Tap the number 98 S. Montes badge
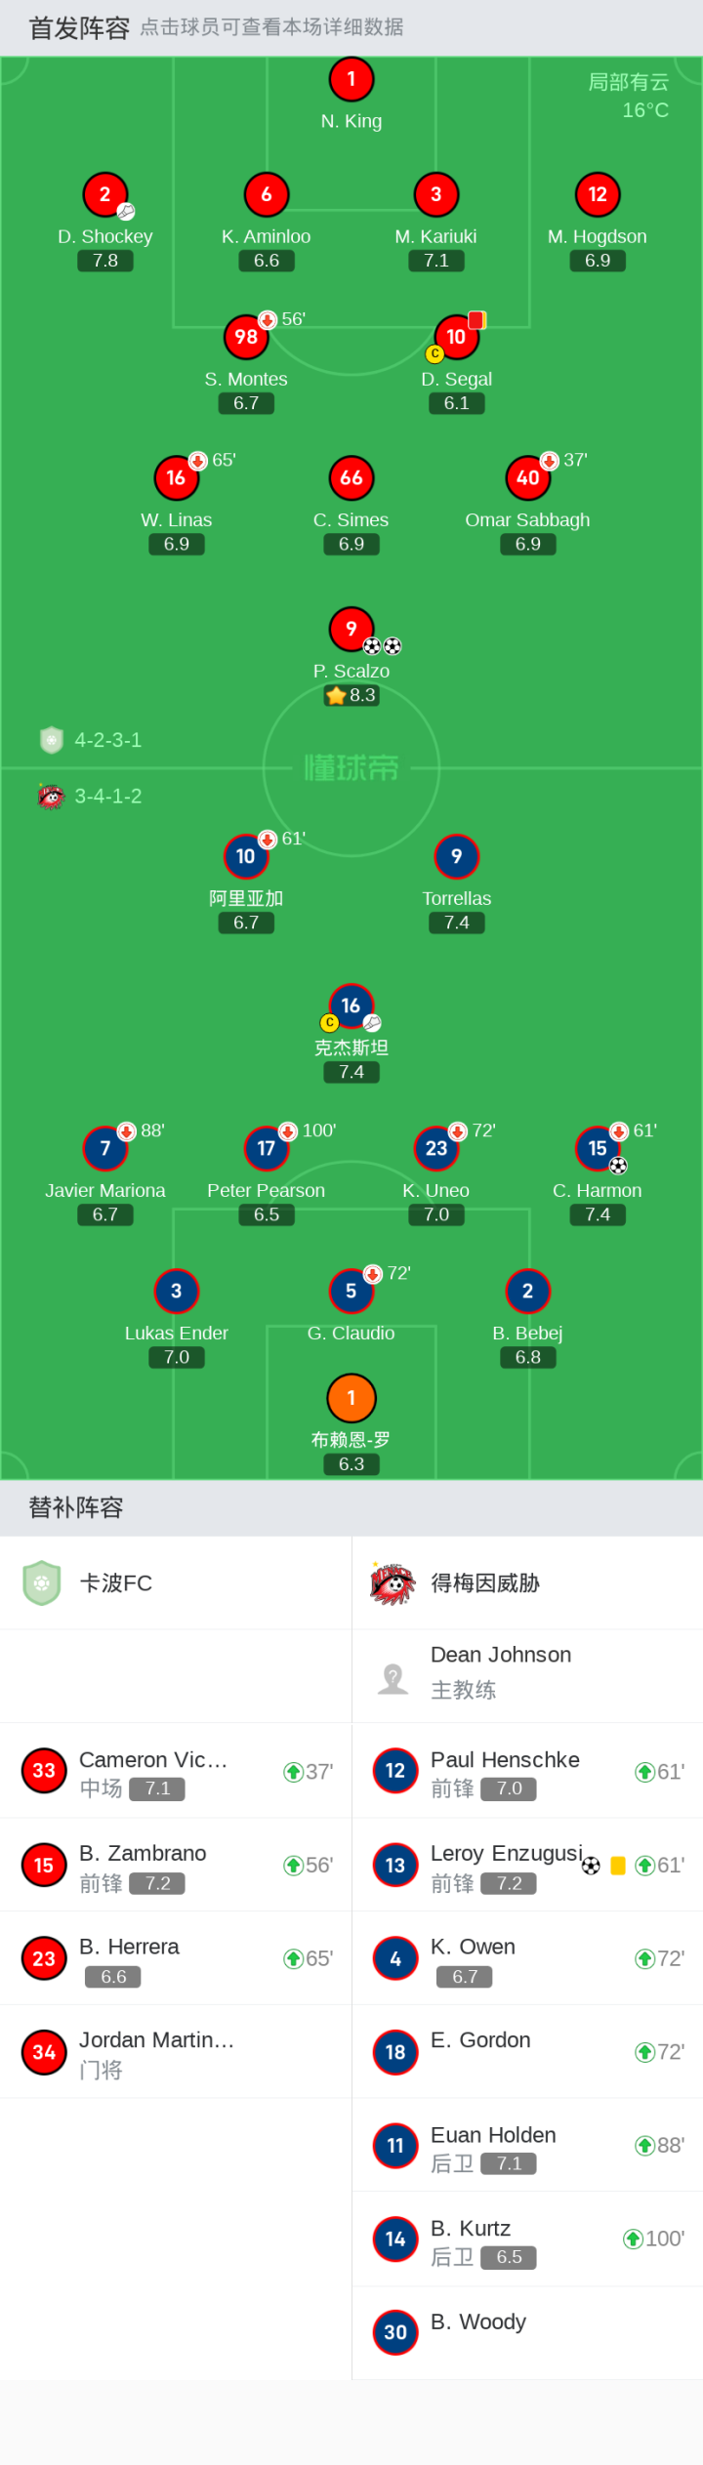This screenshot has height=2465, width=703. pyautogui.click(x=246, y=337)
